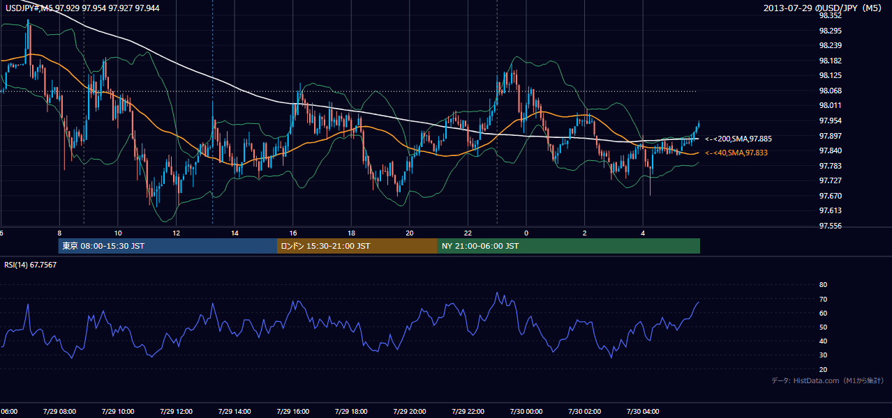This screenshot has width=892, height=418.
Task: Click price axis value 97.727
Action: pyautogui.click(x=831, y=180)
